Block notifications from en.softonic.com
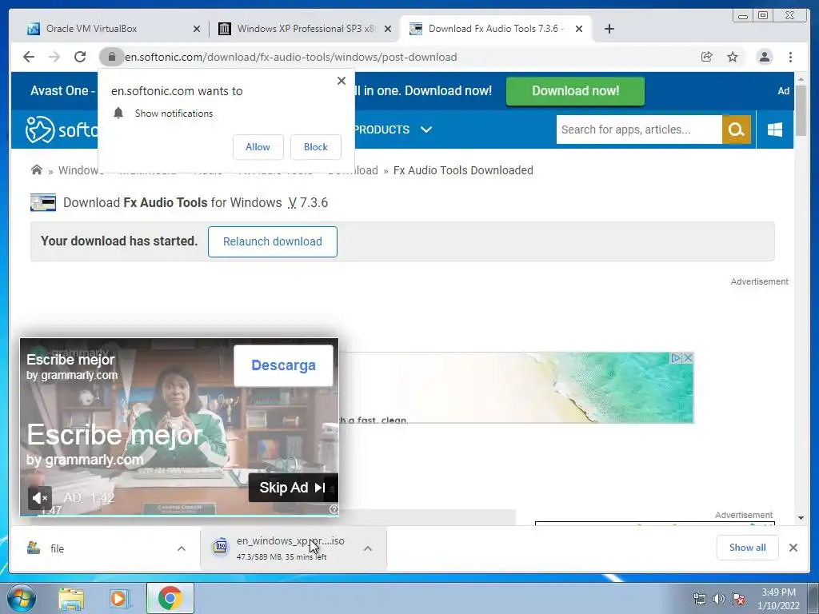 point(316,147)
